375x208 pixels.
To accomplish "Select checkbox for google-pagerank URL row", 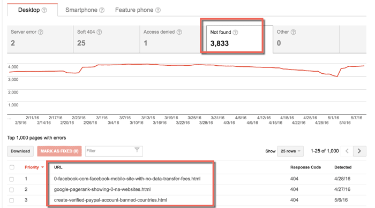I will click(x=11, y=190).
